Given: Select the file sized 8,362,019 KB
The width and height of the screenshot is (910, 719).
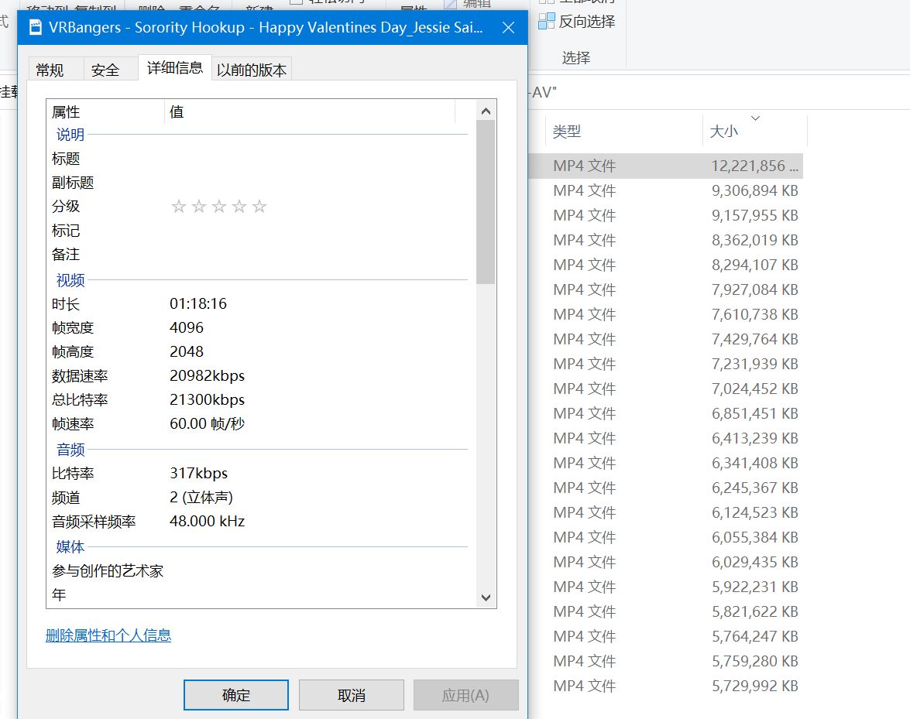Looking at the screenshot, I should (x=666, y=240).
